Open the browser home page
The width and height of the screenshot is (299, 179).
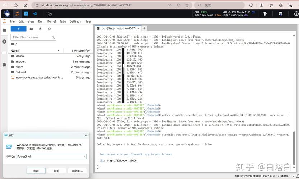25,5
